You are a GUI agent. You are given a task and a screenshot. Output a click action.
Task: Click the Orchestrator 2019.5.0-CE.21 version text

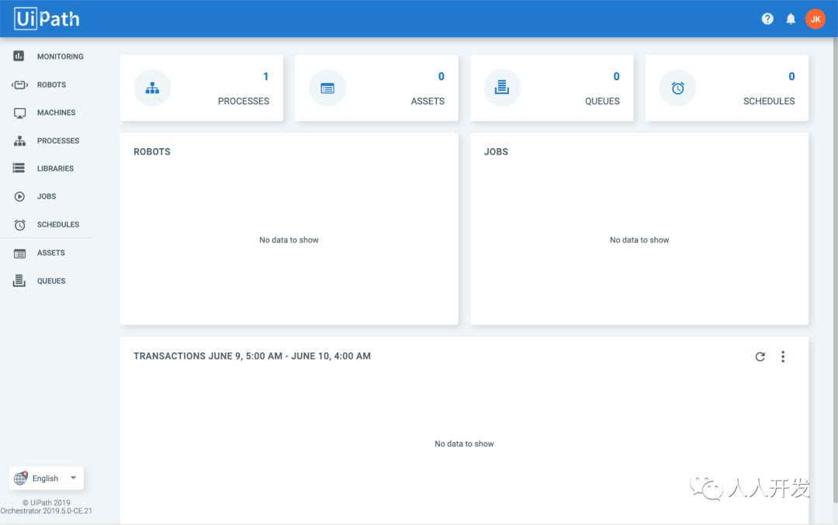(x=46, y=511)
